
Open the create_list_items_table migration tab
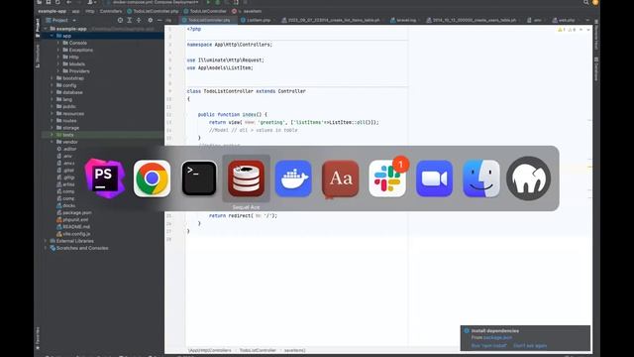tap(333, 20)
